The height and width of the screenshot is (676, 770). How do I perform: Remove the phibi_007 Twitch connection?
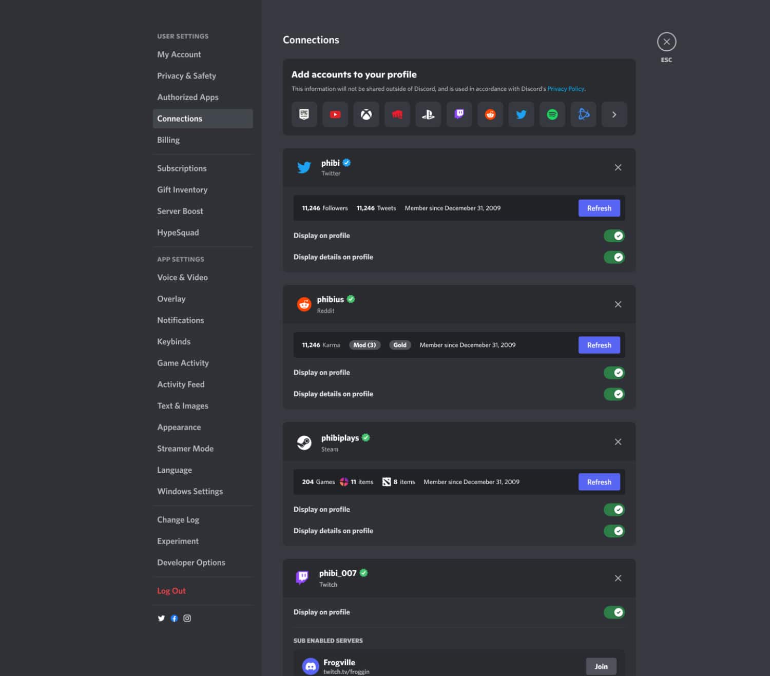point(618,578)
